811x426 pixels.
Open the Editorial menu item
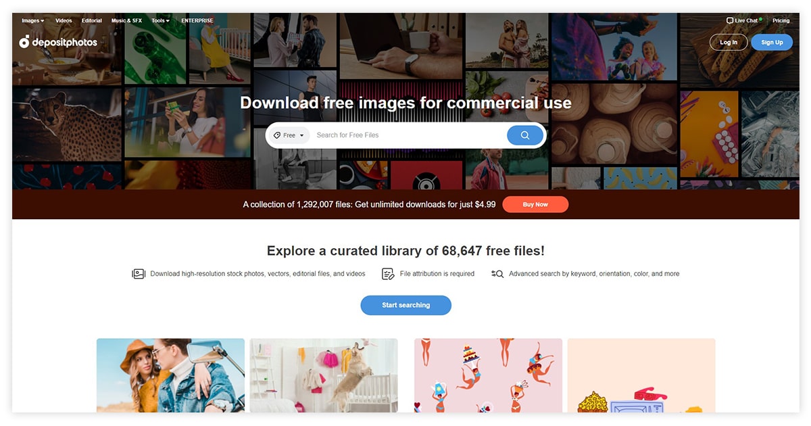(92, 21)
